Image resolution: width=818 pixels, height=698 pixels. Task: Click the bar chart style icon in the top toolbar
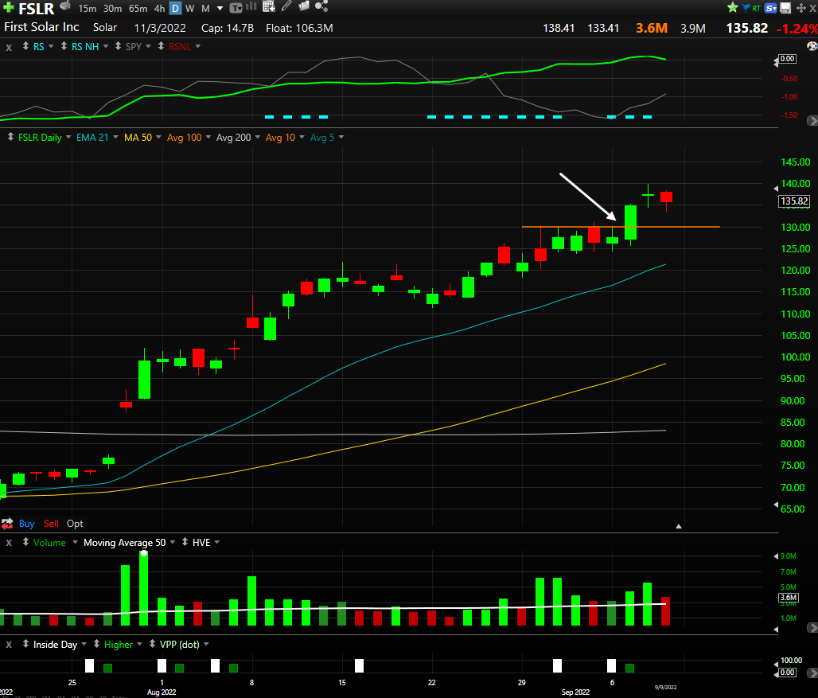(251, 7)
